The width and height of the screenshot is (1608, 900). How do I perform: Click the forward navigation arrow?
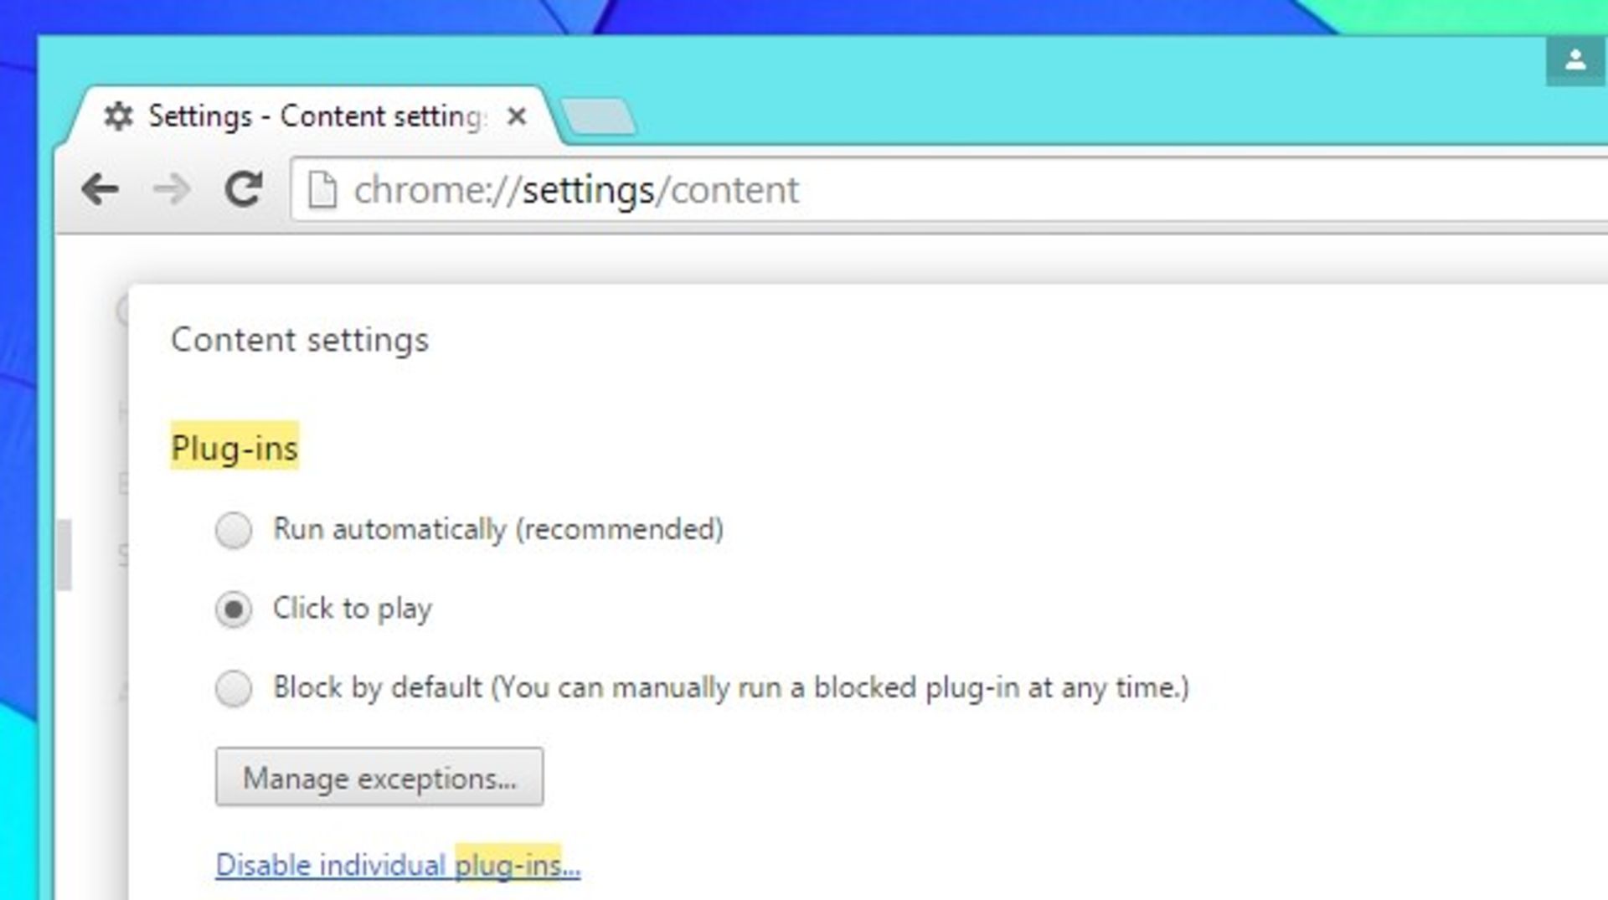[x=170, y=189]
